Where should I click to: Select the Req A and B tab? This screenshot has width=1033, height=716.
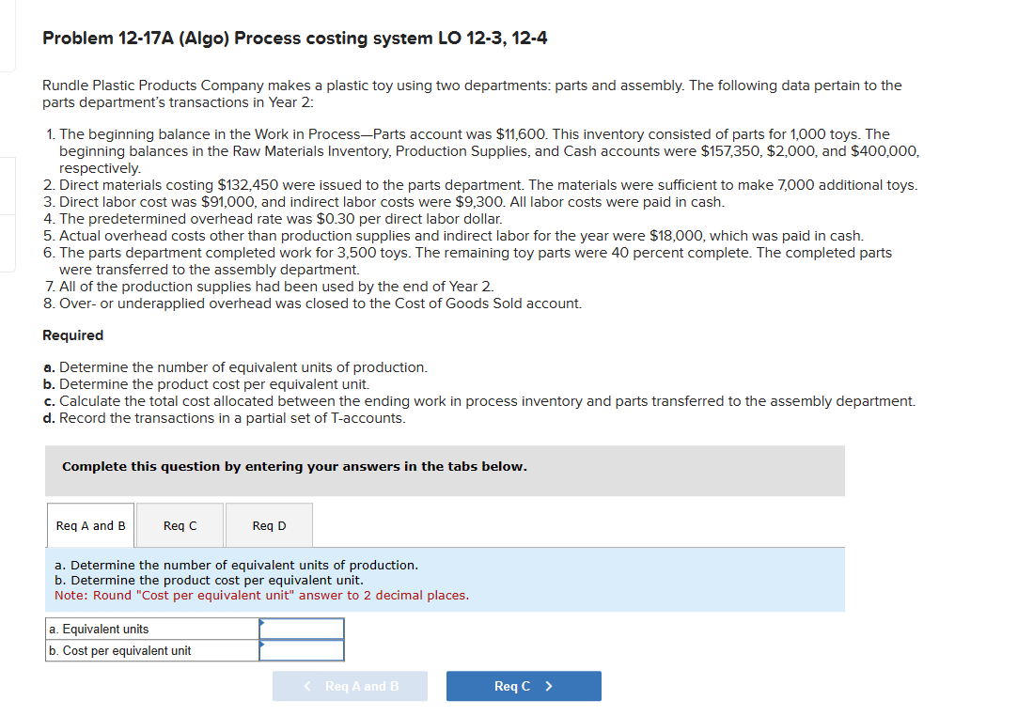pos(90,525)
